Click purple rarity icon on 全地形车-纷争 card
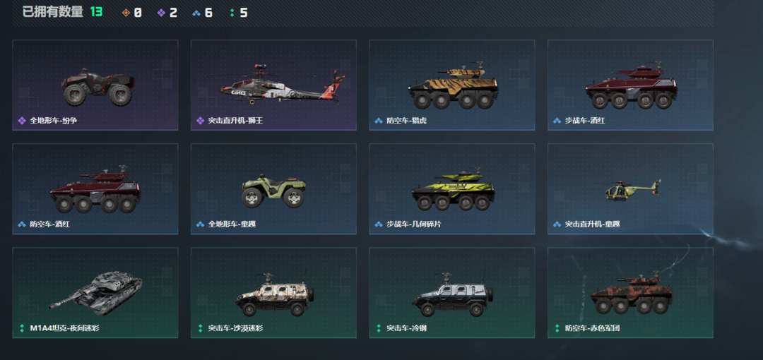Image resolution: width=763 pixels, height=360 pixels. [x=21, y=121]
